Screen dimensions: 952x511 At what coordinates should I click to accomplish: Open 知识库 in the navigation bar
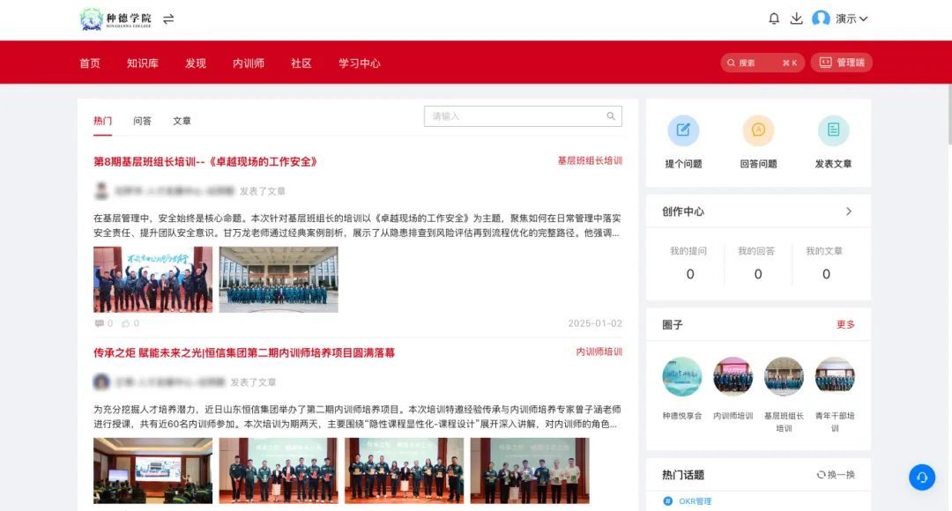(142, 63)
